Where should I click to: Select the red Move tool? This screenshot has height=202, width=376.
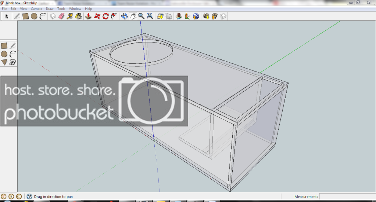[x=97, y=16]
